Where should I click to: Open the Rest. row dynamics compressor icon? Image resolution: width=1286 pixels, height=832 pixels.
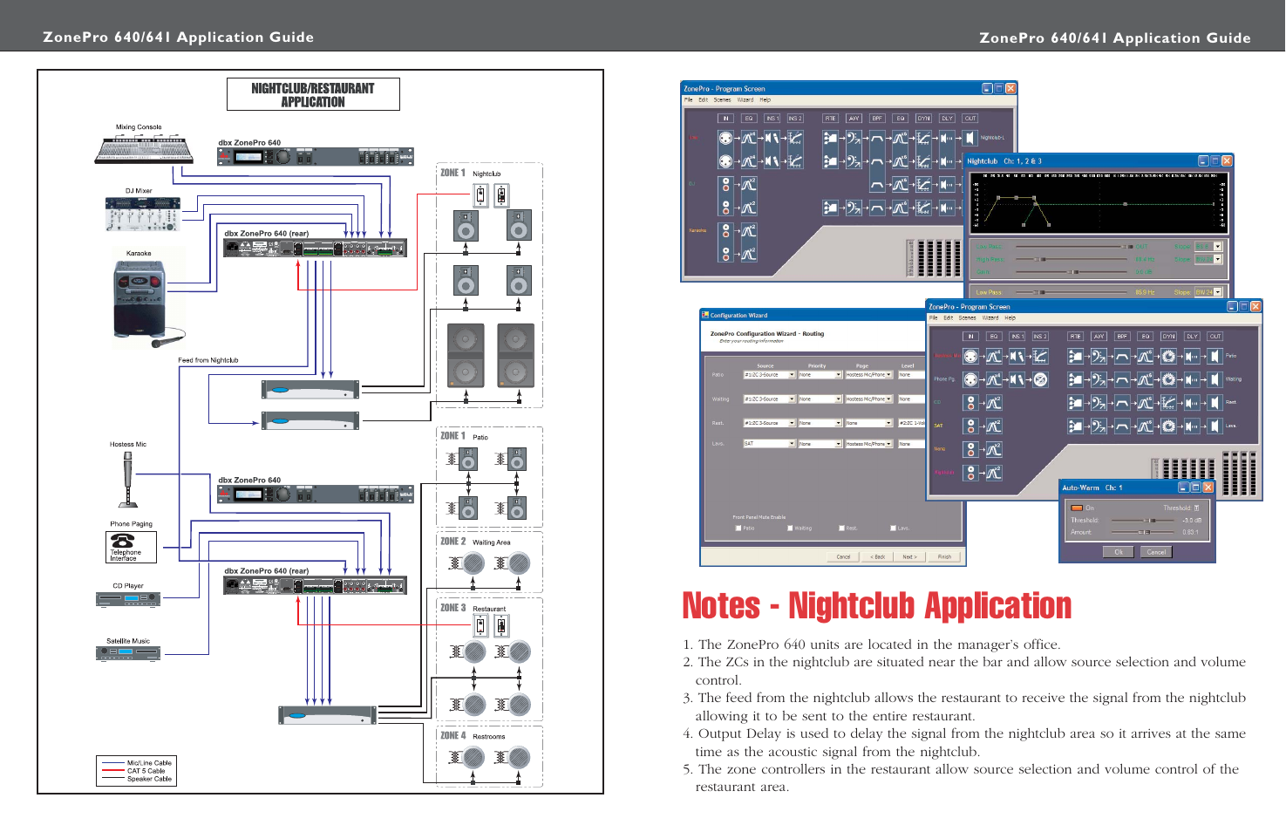[1168, 403]
